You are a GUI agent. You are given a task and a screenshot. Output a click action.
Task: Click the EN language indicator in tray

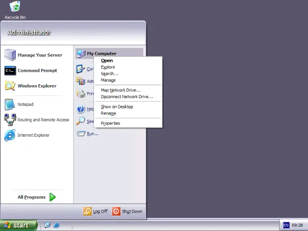click(286, 225)
